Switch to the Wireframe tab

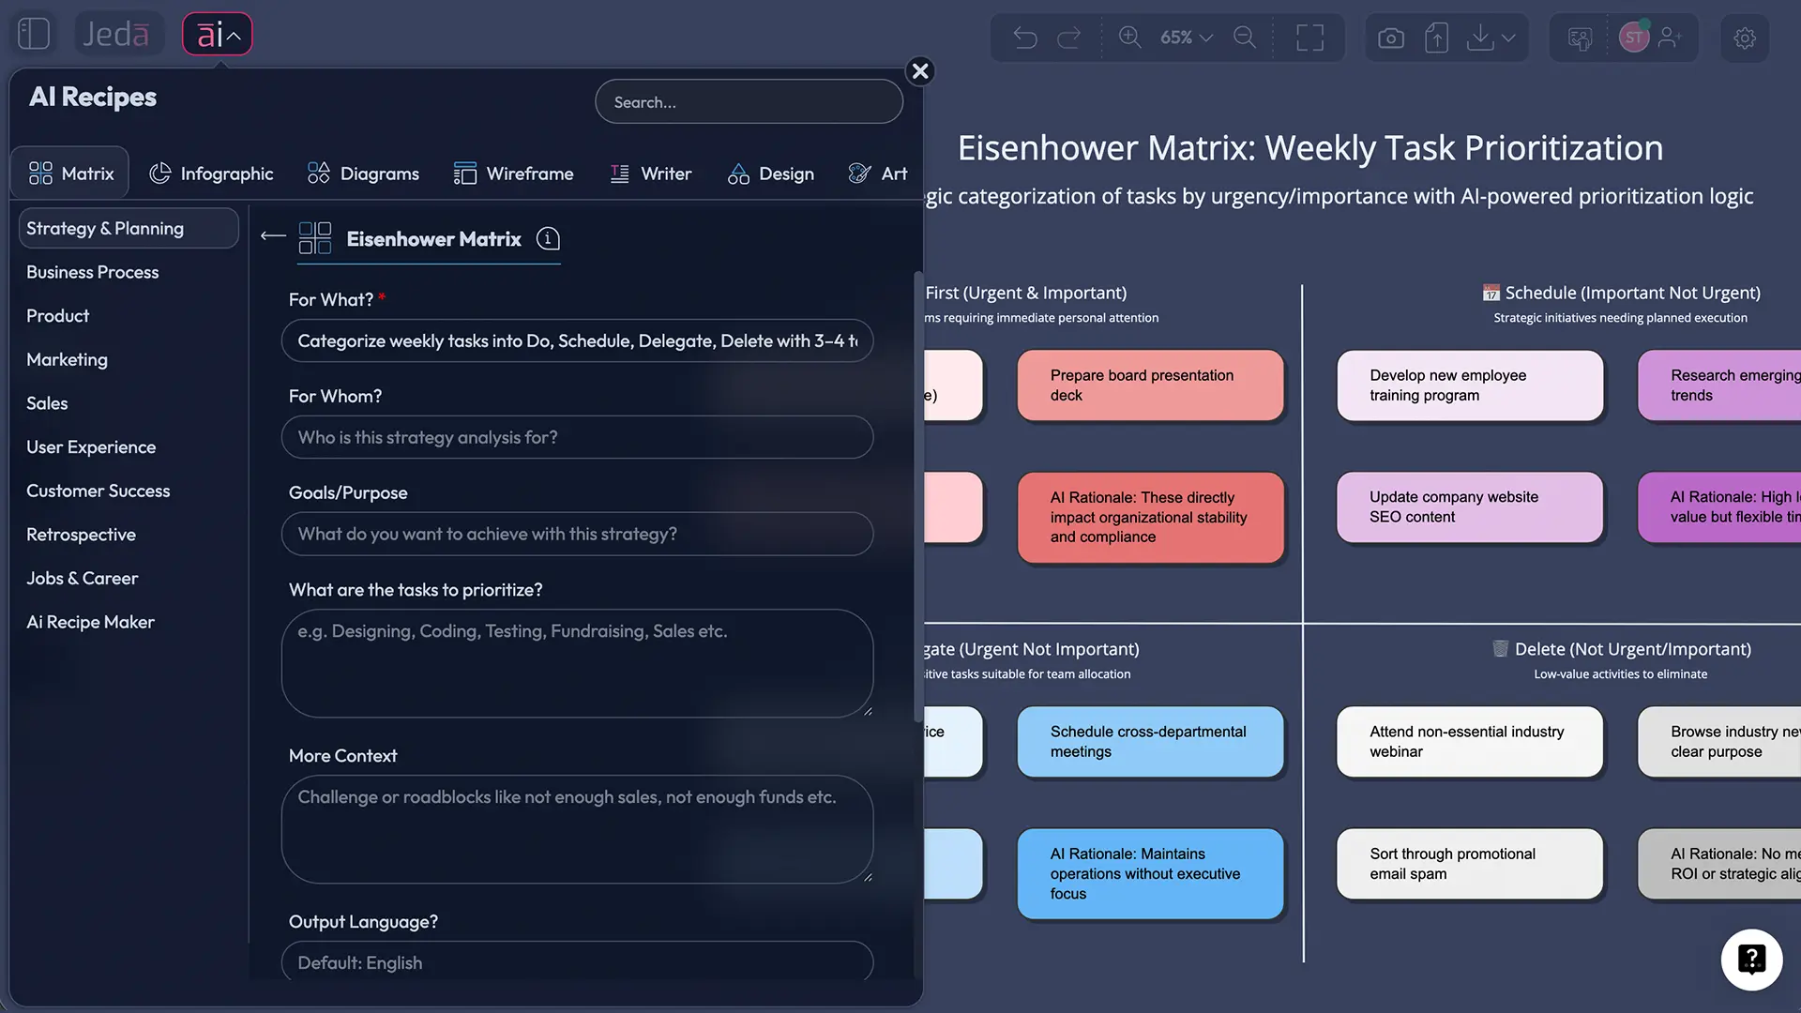513,174
